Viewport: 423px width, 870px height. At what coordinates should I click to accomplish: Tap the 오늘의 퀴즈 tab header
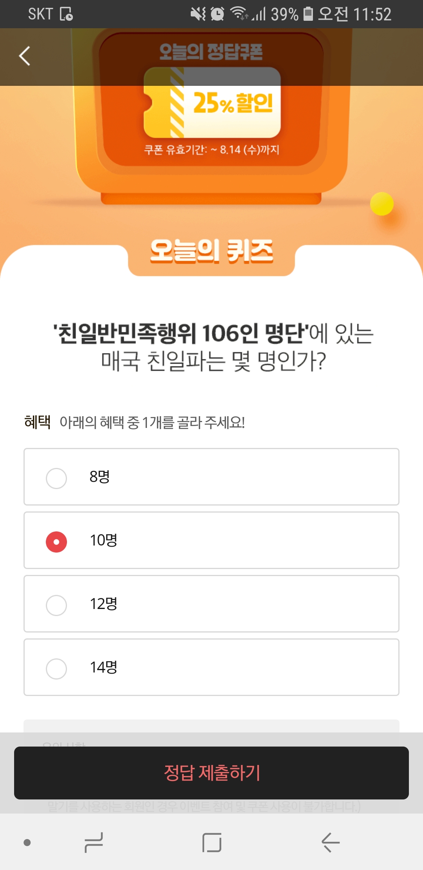tap(211, 252)
